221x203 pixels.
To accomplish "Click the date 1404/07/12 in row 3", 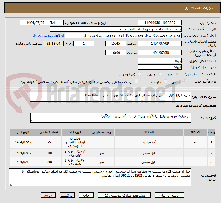I will 23,162.
